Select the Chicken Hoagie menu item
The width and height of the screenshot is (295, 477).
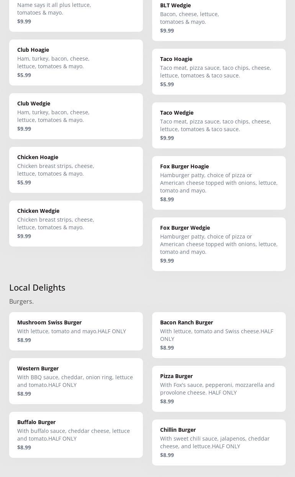coord(76,170)
